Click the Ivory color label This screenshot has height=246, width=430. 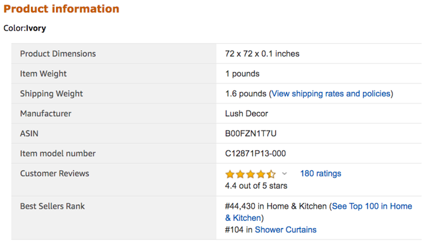click(x=36, y=28)
